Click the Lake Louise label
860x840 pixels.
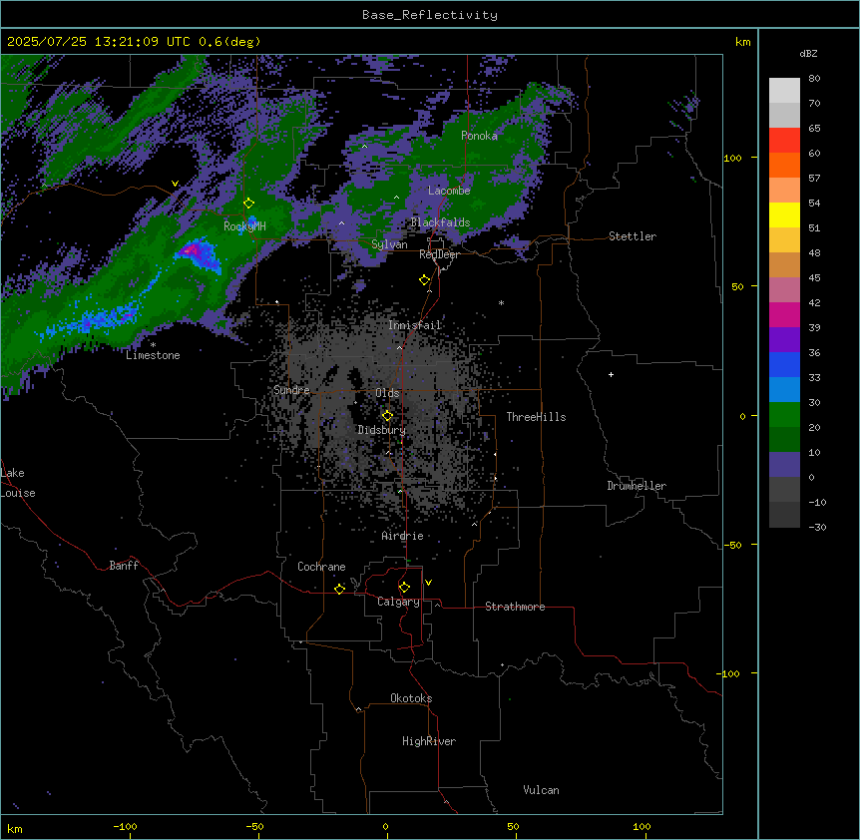point(18,483)
